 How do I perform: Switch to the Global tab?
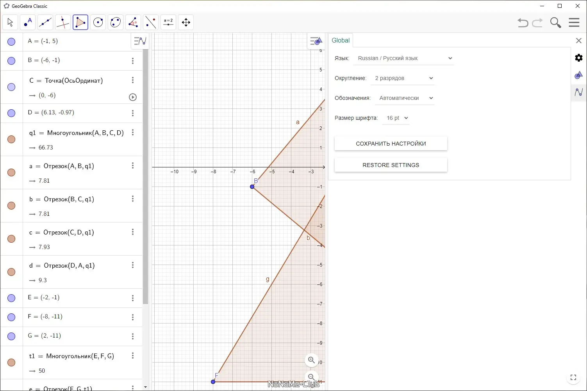[x=341, y=41]
